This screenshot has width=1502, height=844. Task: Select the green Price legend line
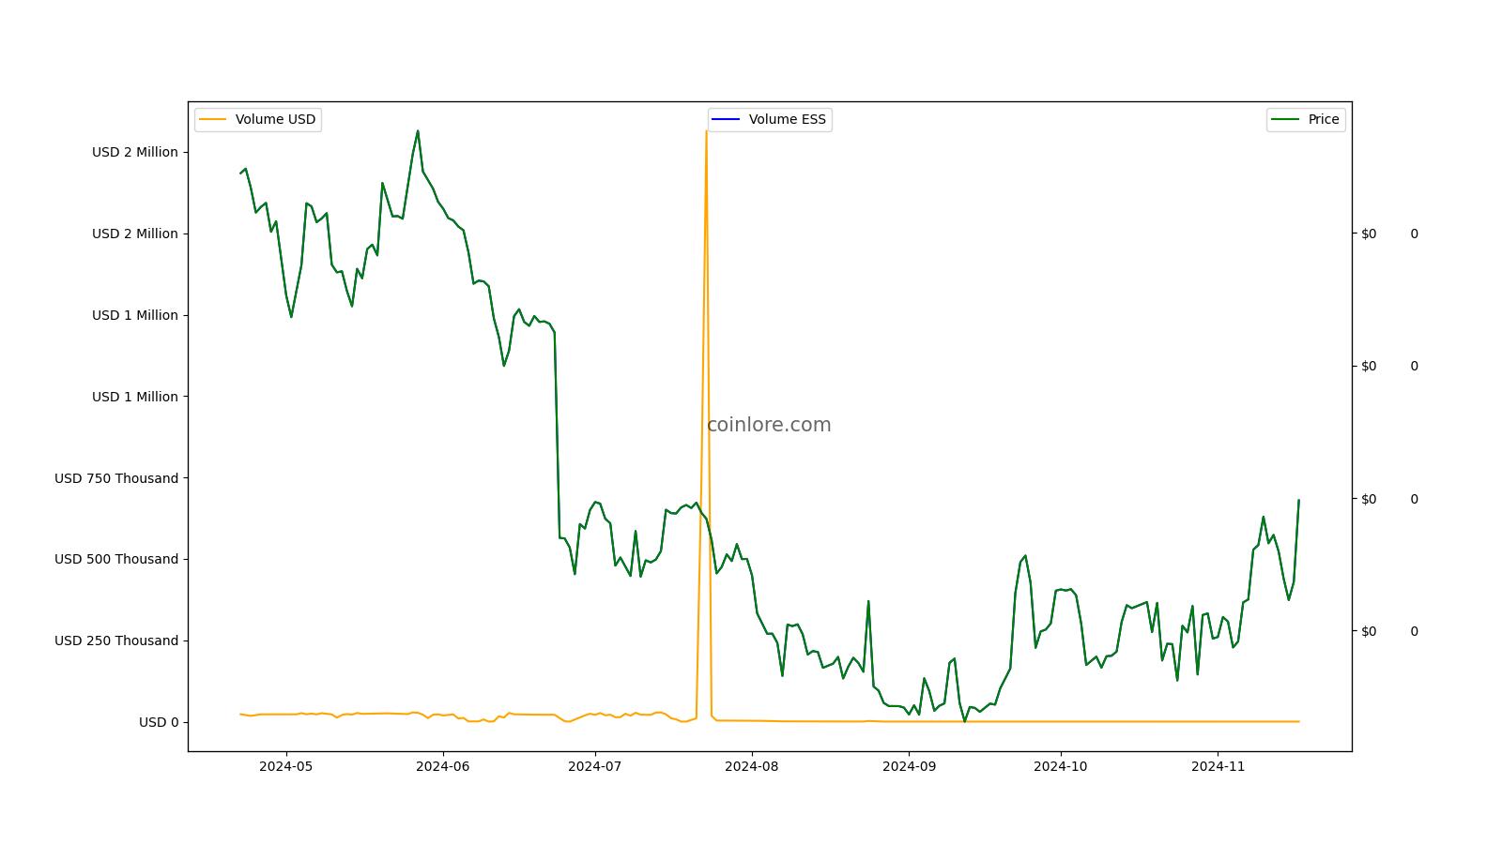click(x=1285, y=120)
